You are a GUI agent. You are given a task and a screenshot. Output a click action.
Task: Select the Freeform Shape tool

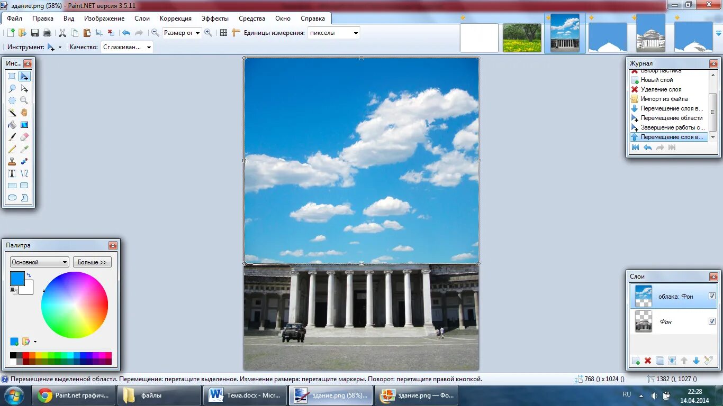(x=24, y=198)
